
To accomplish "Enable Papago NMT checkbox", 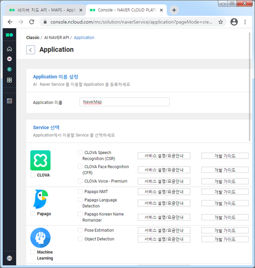I will coord(80,191).
